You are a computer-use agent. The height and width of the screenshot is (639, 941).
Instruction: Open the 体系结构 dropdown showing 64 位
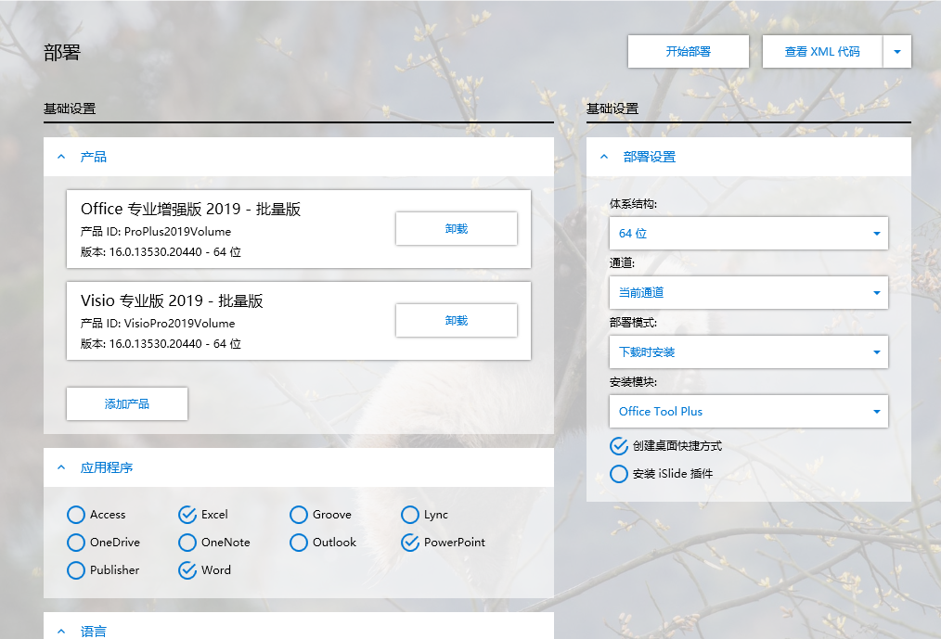[x=748, y=234]
